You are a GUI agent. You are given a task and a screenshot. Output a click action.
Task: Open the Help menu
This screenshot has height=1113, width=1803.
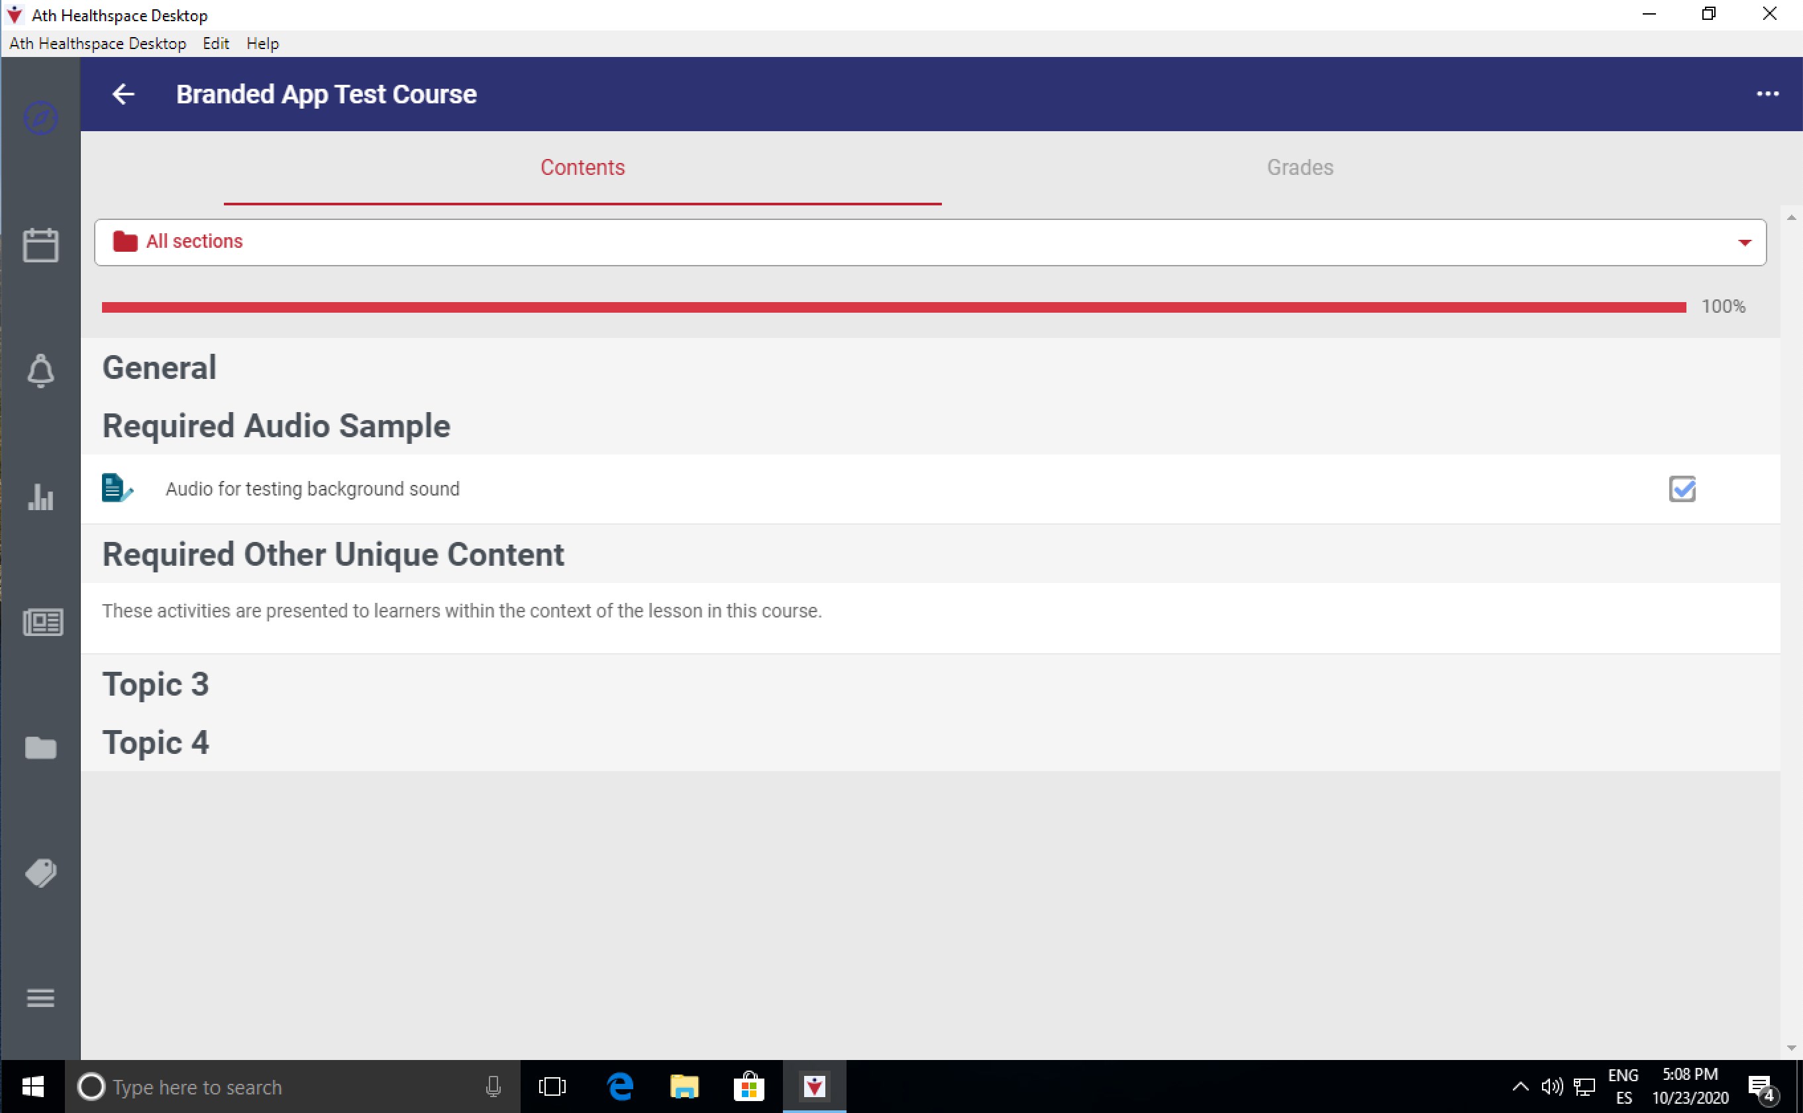262,44
